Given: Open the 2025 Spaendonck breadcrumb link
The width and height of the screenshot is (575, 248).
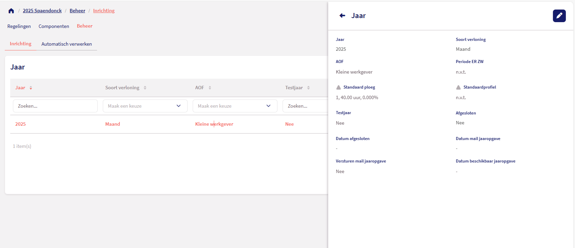Looking at the screenshot, I should click(x=42, y=11).
